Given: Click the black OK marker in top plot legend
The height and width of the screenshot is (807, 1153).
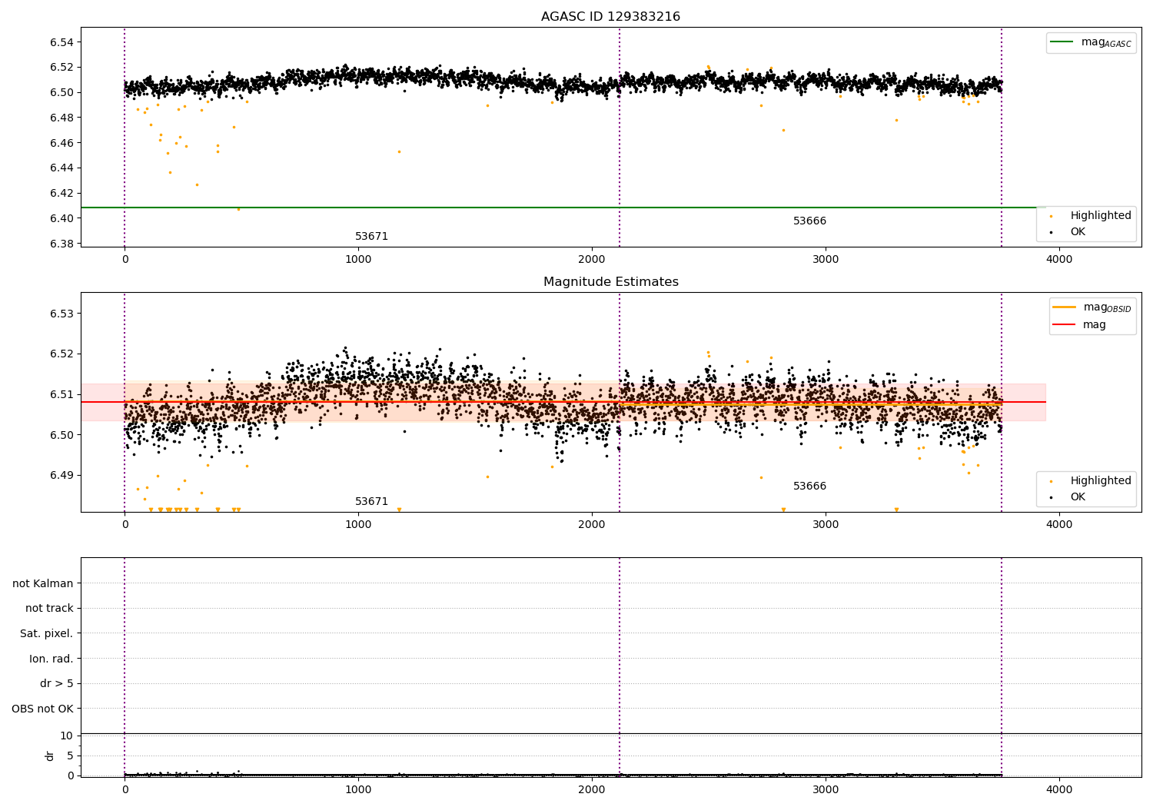Looking at the screenshot, I should [1051, 232].
